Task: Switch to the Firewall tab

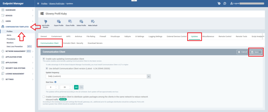Action: 103,36
